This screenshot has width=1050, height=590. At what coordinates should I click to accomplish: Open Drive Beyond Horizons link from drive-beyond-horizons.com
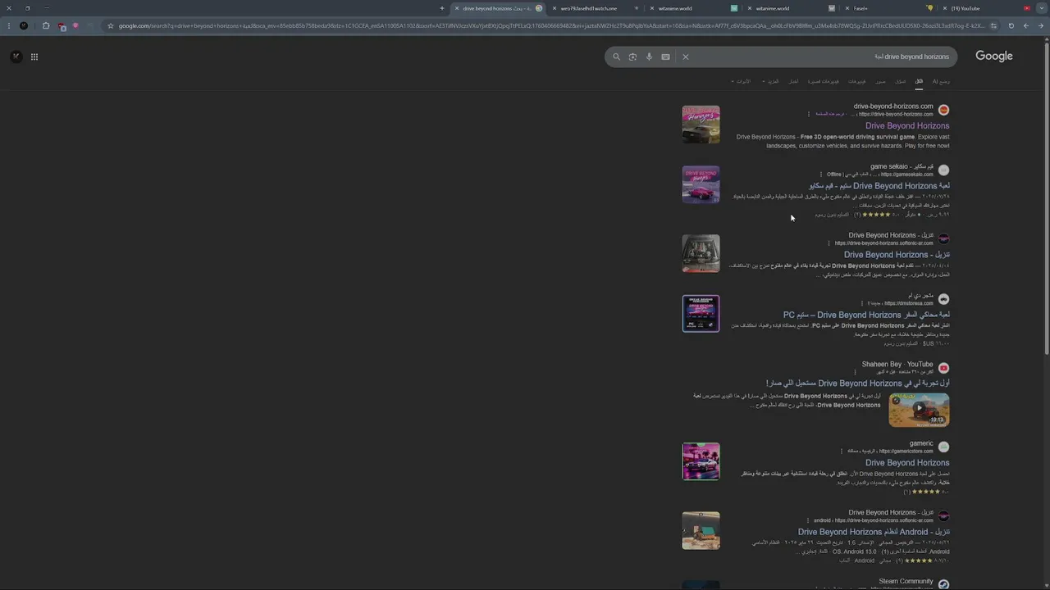[907, 125]
